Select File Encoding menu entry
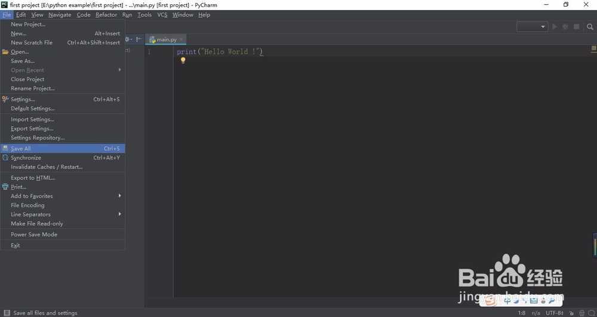 coord(63,205)
